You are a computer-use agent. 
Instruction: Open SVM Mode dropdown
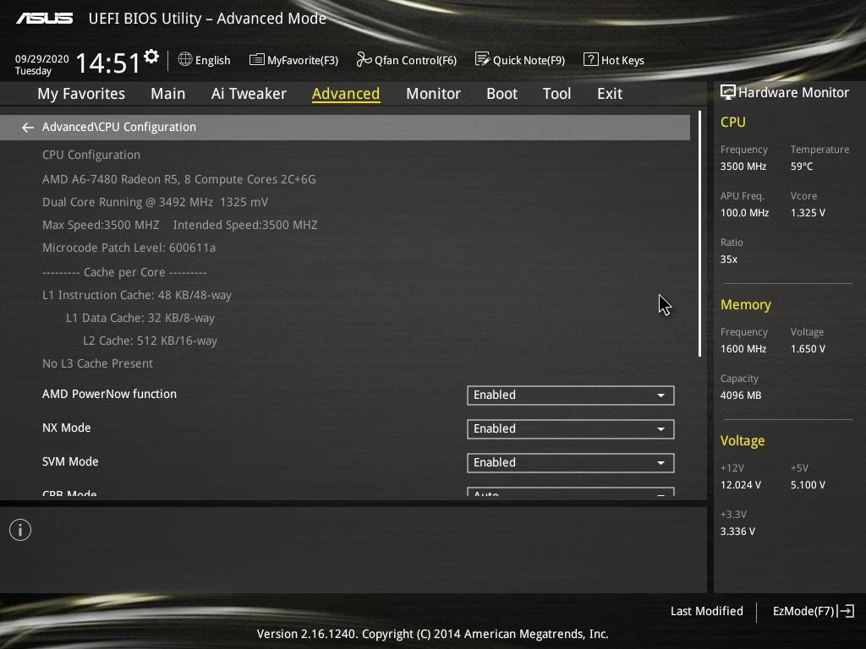[x=571, y=462]
